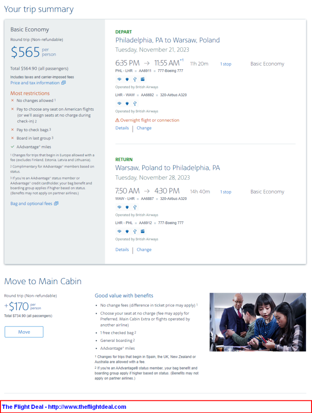Open Price and tax information link
The height and width of the screenshot is (413, 312).
click(35, 83)
